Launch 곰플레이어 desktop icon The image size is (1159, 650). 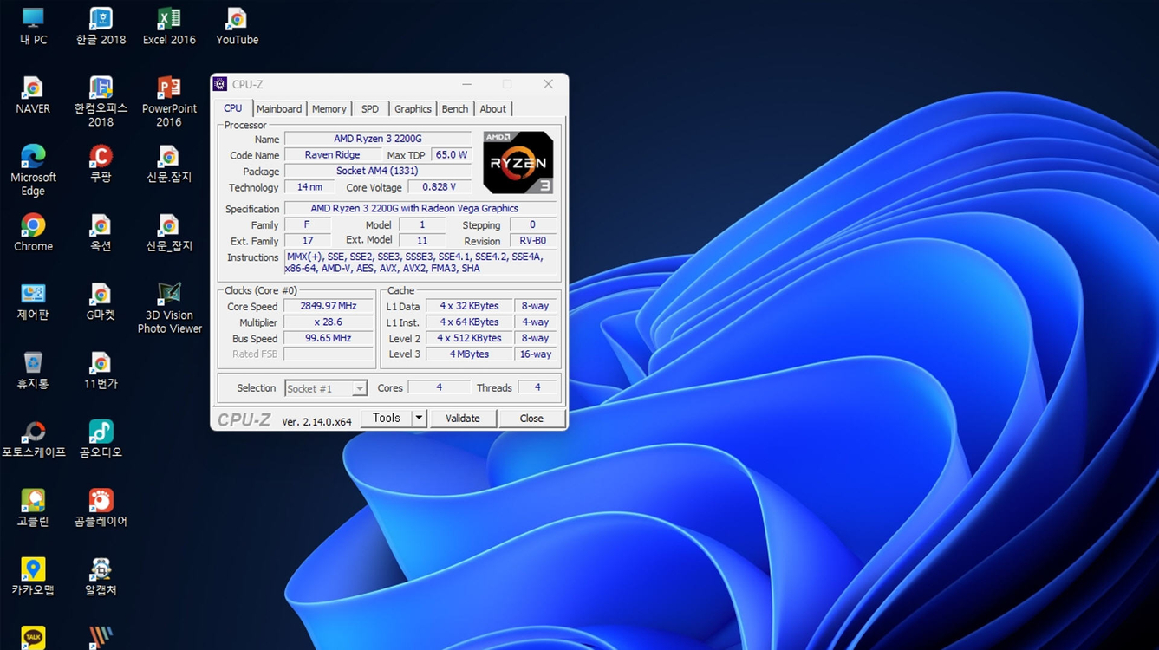[x=101, y=508]
